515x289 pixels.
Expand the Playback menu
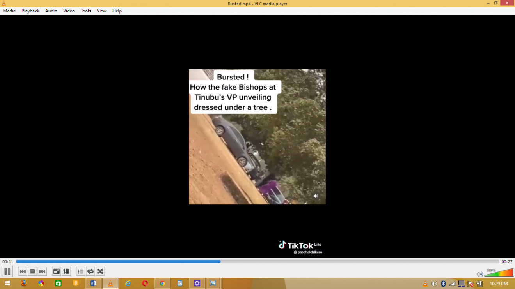(30, 11)
